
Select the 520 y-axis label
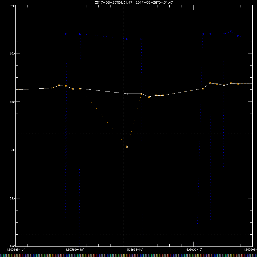(12, 246)
